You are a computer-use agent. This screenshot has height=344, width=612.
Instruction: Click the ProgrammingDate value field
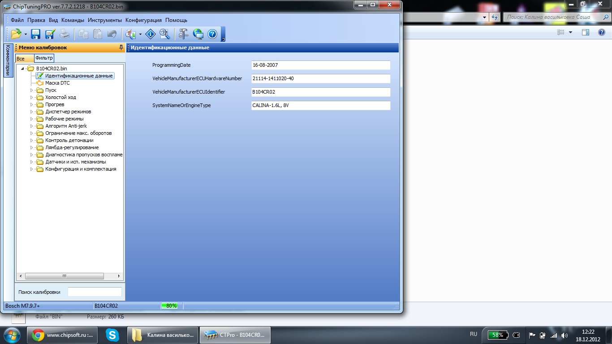321,65
